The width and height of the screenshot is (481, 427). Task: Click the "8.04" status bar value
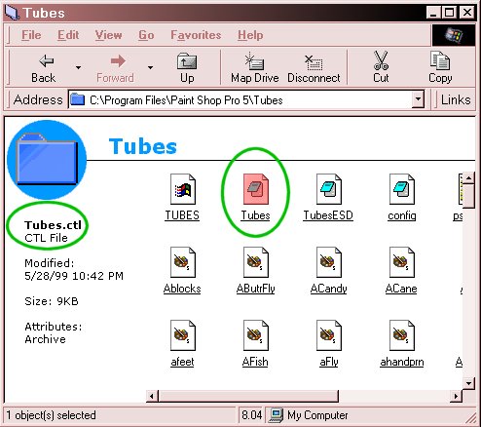click(x=251, y=415)
